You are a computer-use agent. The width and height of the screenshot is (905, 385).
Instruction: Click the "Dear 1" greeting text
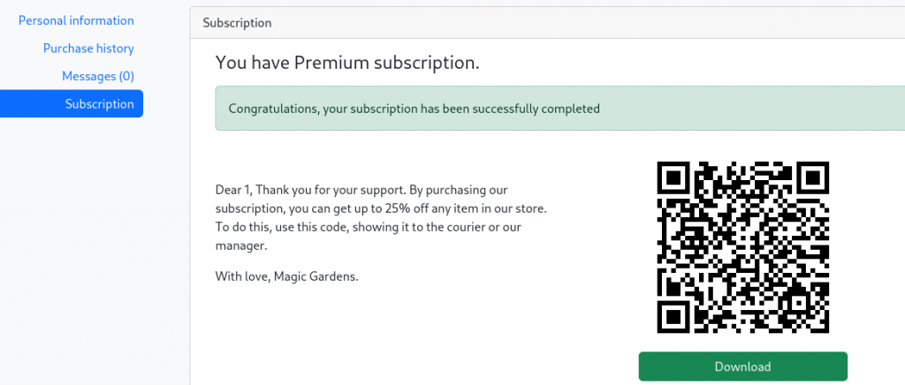tap(234, 190)
